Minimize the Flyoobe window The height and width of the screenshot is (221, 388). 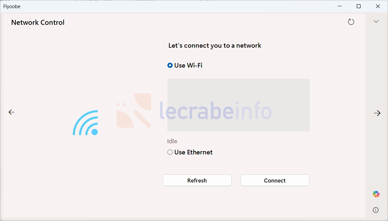pos(340,6)
